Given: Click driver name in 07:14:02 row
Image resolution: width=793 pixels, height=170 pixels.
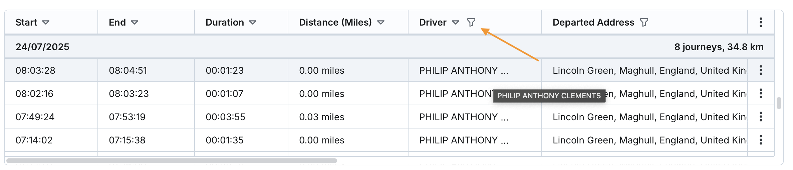Looking at the screenshot, I should pos(464,140).
